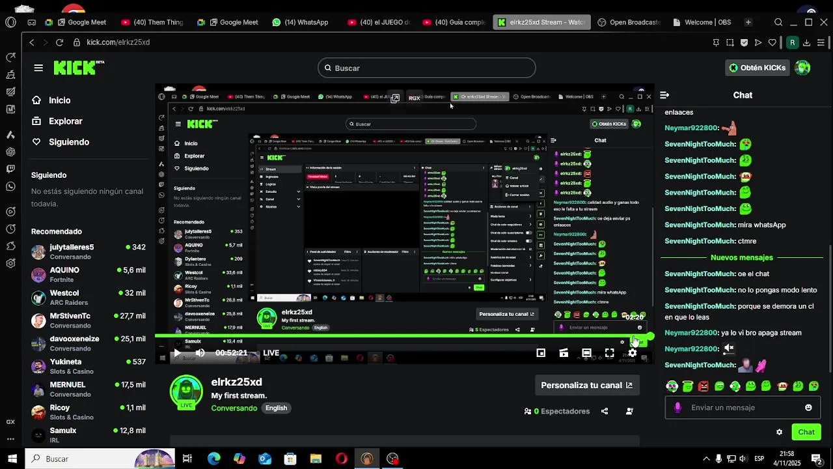Open Windows Start menu
The width and height of the screenshot is (833, 469).
[x=12, y=459]
